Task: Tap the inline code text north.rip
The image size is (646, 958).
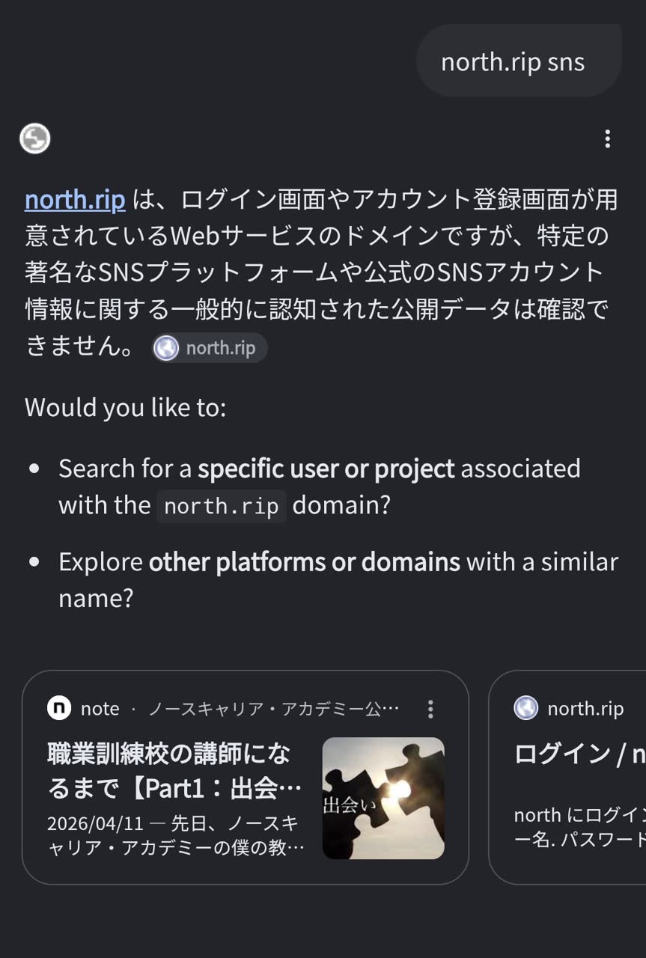Action: pos(222,506)
